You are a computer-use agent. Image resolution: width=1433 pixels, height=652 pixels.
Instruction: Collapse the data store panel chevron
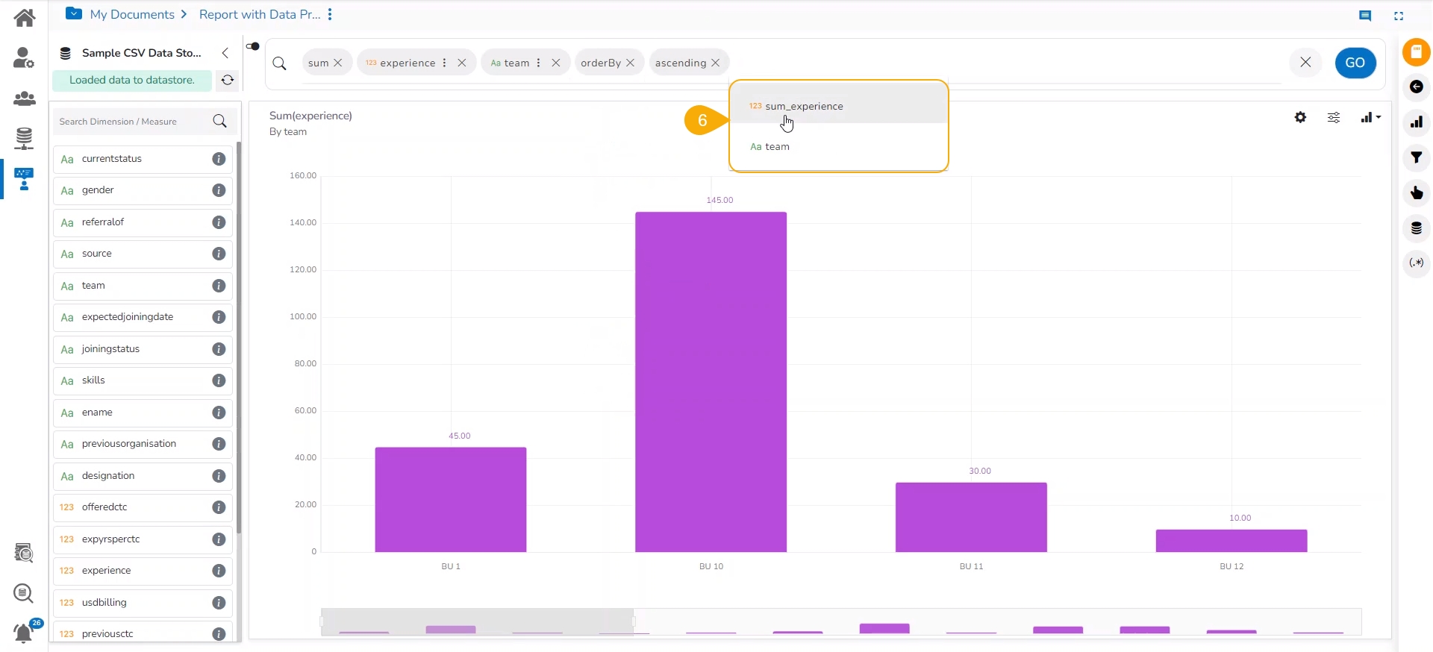tap(225, 53)
